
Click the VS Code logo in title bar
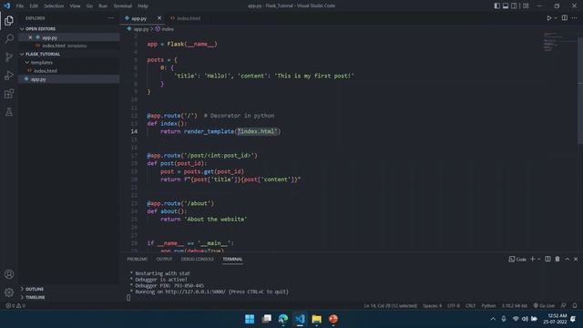point(7,5)
